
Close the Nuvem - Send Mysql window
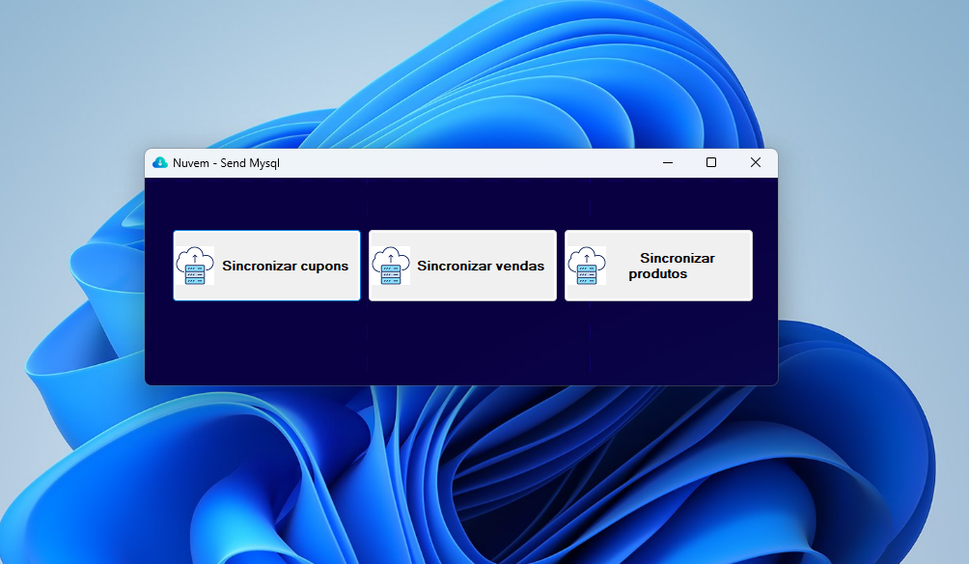pos(755,162)
